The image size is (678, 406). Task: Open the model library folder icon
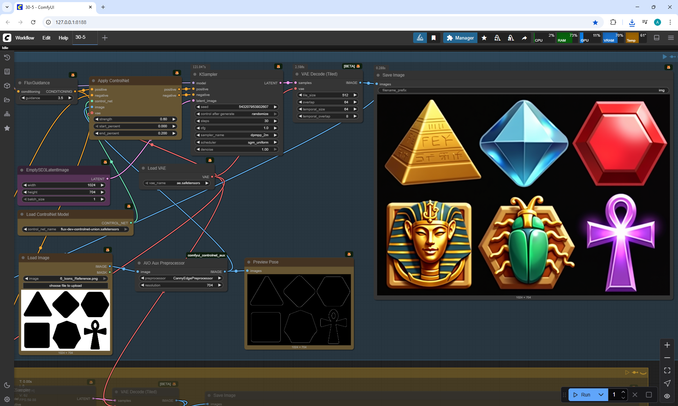7,100
